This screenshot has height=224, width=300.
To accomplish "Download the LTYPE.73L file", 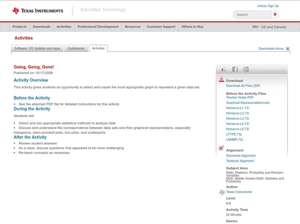I will click(x=234, y=134).
